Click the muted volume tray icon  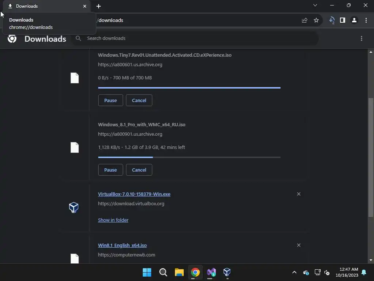(x=327, y=272)
